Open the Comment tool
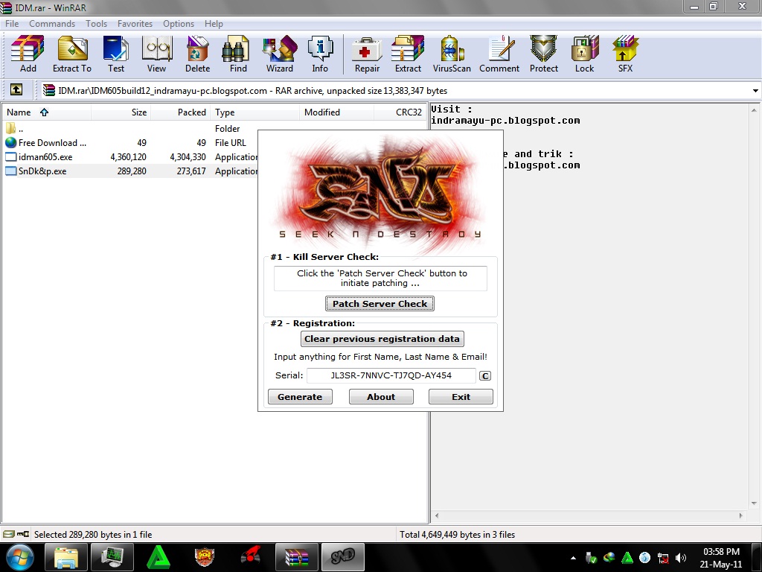This screenshot has height=572, width=762. point(499,54)
